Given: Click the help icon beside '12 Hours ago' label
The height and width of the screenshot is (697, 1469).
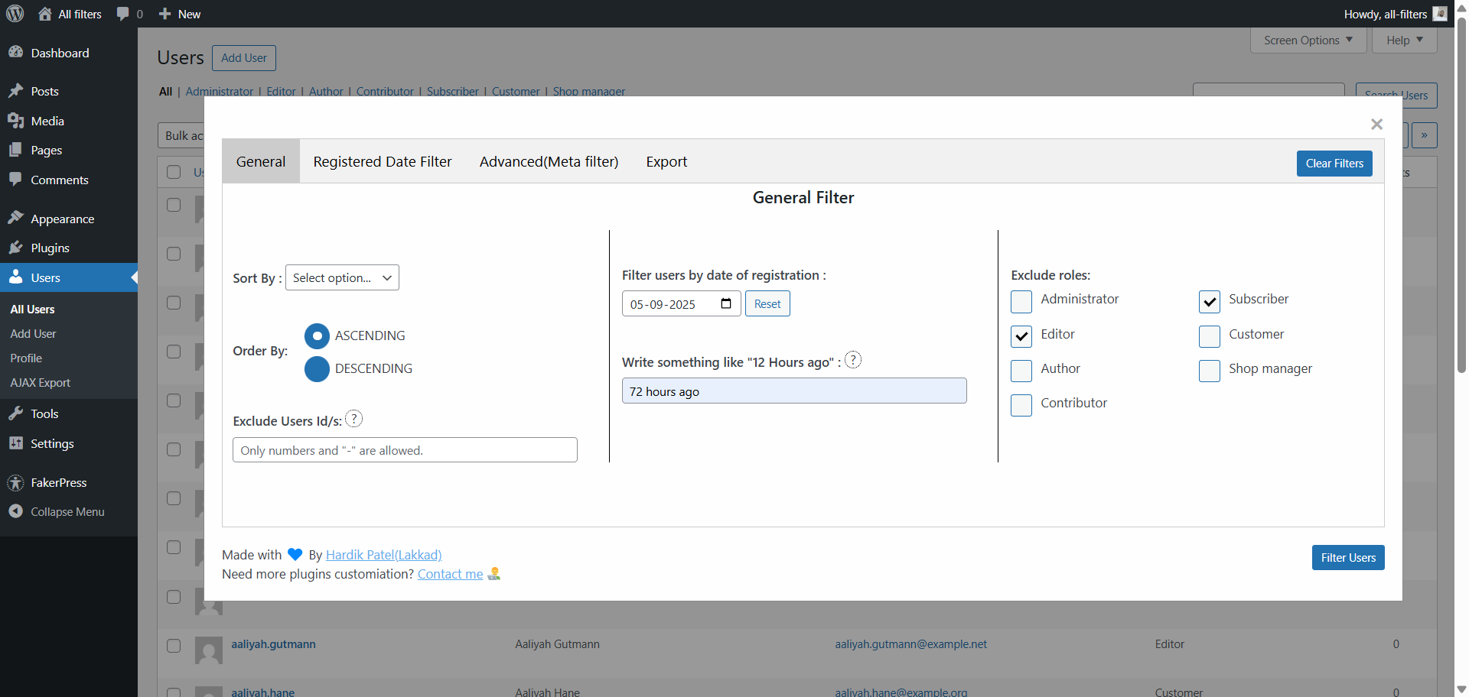Looking at the screenshot, I should coord(853,360).
